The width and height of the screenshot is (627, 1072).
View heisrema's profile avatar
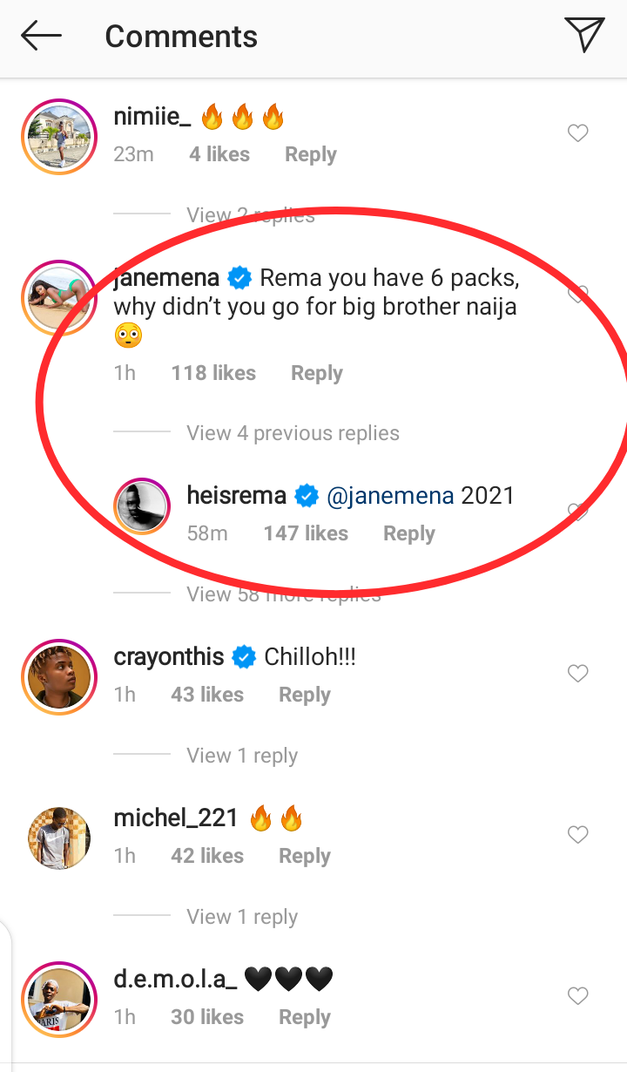(142, 506)
